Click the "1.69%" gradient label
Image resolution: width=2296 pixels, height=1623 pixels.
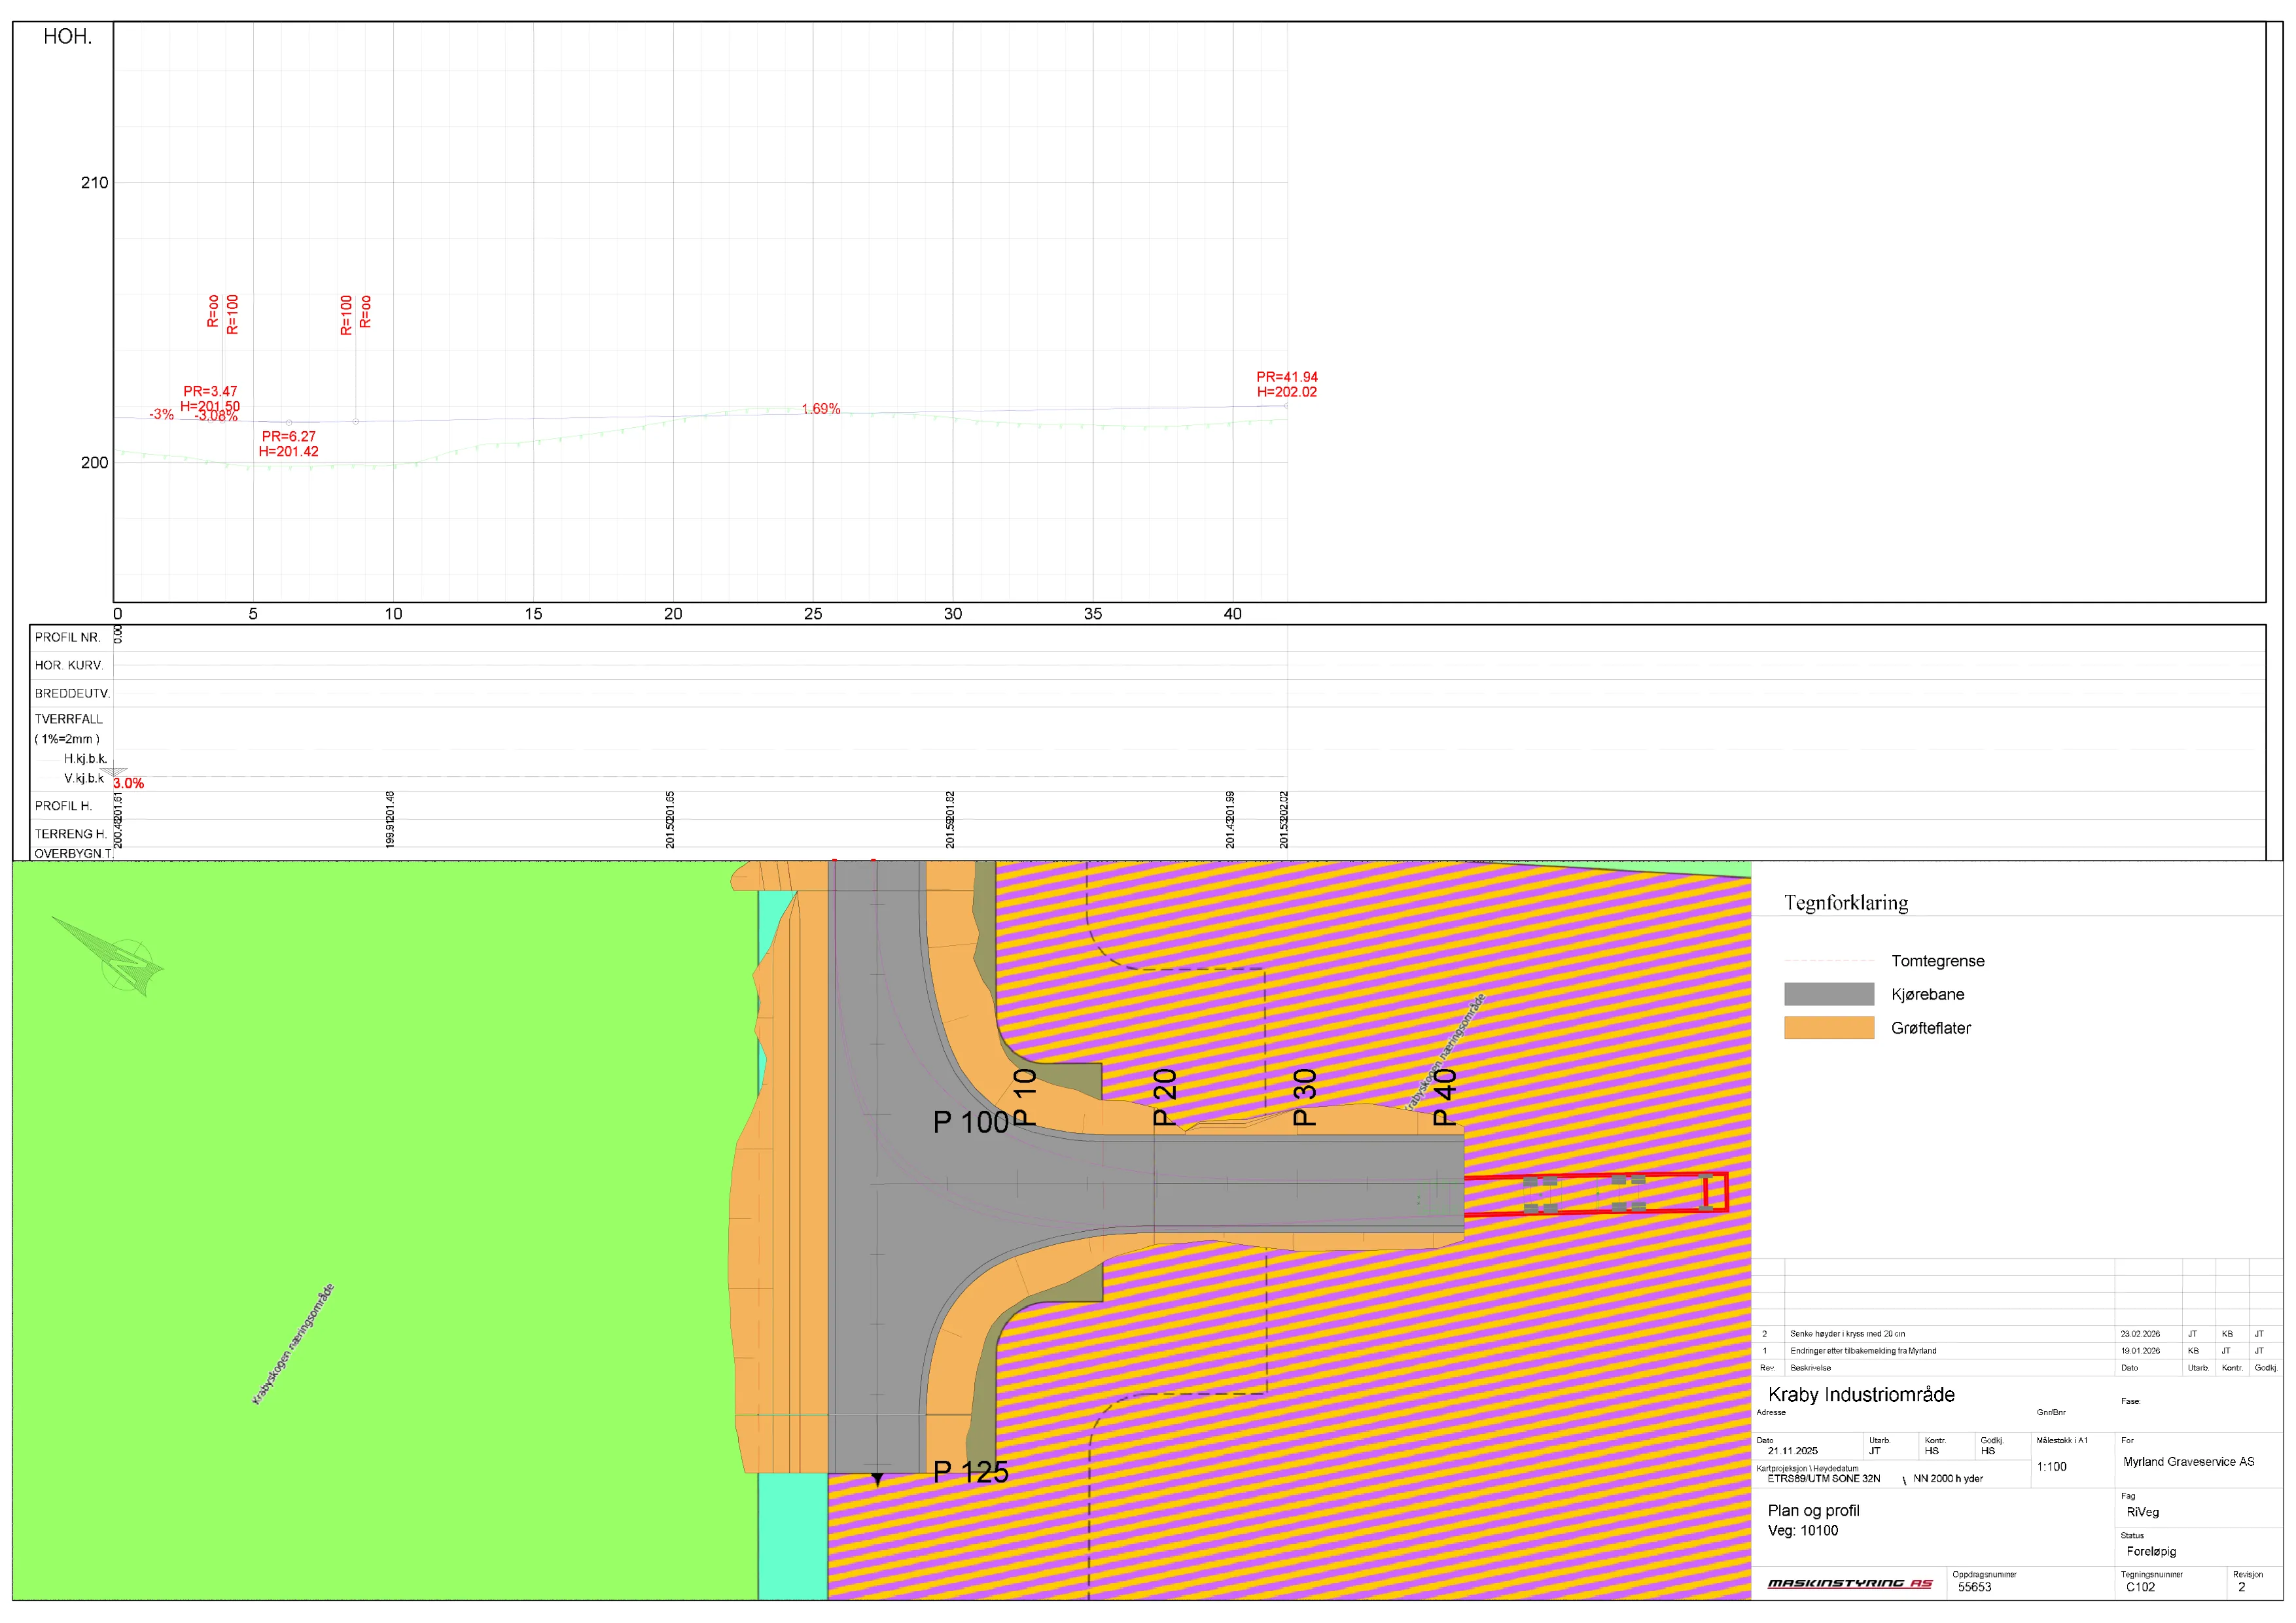pos(820,409)
